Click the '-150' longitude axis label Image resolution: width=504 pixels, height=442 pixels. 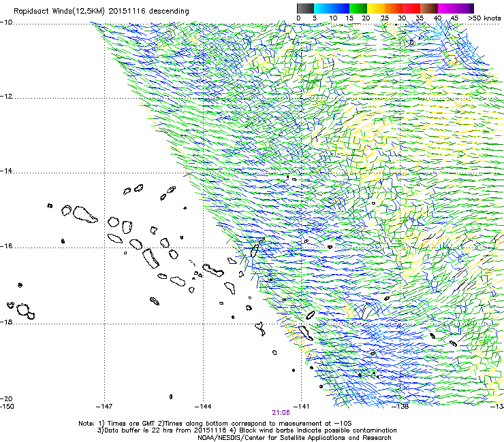[x=7, y=407]
